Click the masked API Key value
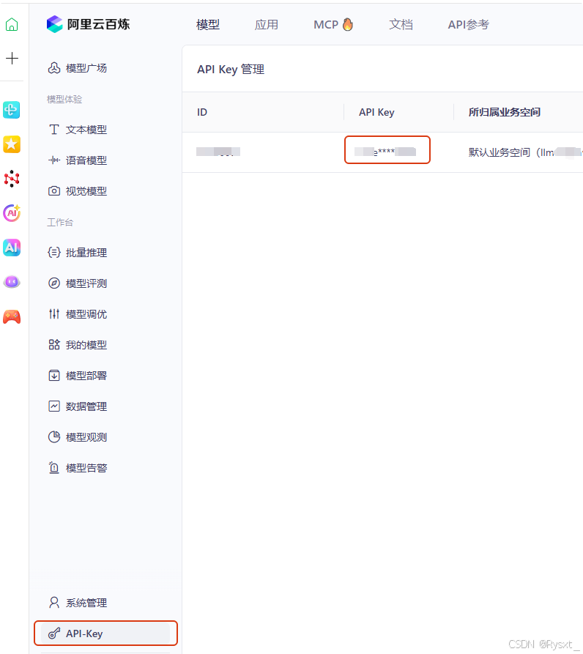Viewport: 583px width, 654px height. pos(385,152)
